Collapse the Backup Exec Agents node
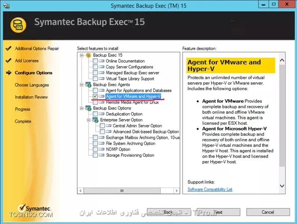This screenshot has width=297, height=224. tap(81, 84)
